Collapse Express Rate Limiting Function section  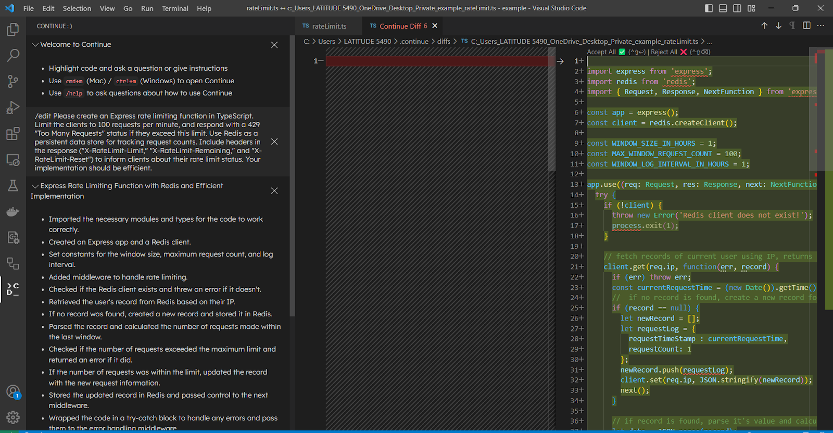[x=35, y=186]
